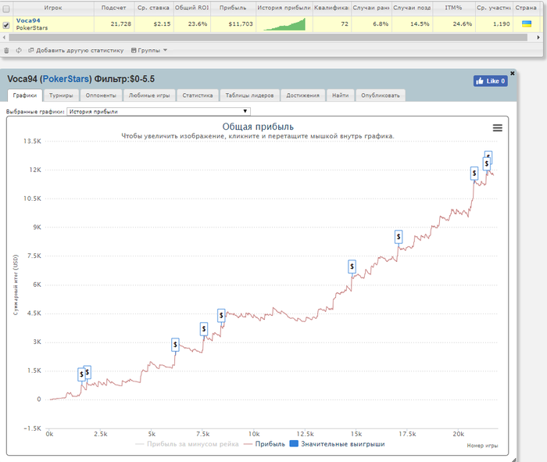Toggle Прибыль за минусом рейка legend series
The image size is (547, 462).
[187, 444]
